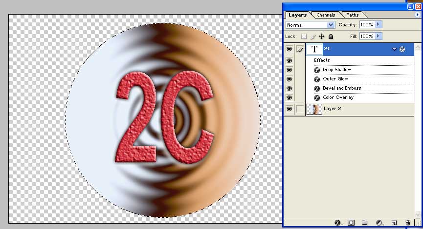Enable lock position move icon
The height and width of the screenshot is (229, 423).
tap(322, 37)
